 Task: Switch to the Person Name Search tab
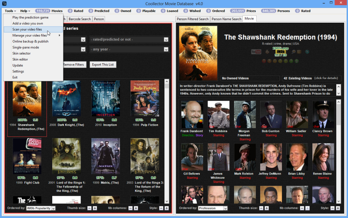[x=226, y=19]
